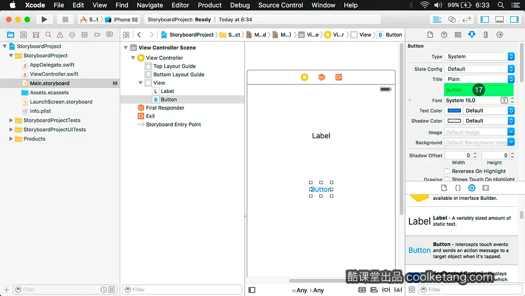Select ViewController.swift in navigator
This screenshot has width=525, height=296.
pos(54,74)
